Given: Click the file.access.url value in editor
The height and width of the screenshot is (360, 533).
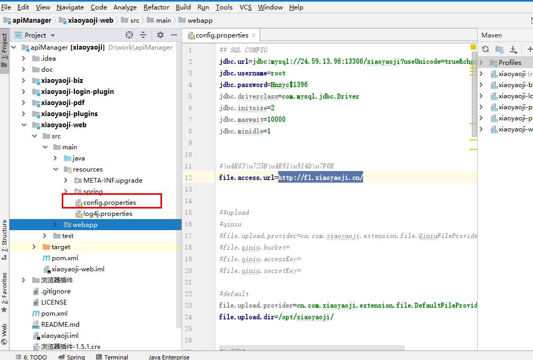Looking at the screenshot, I should pyautogui.click(x=320, y=177).
